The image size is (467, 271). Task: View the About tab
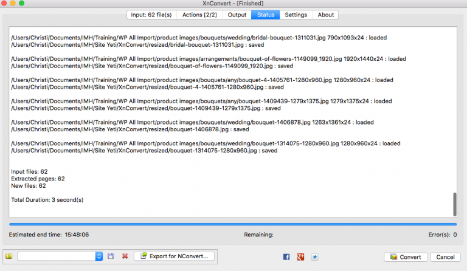[325, 15]
